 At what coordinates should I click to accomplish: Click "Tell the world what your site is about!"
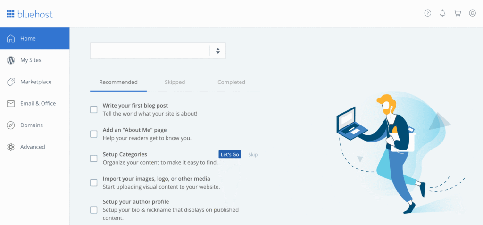150,114
